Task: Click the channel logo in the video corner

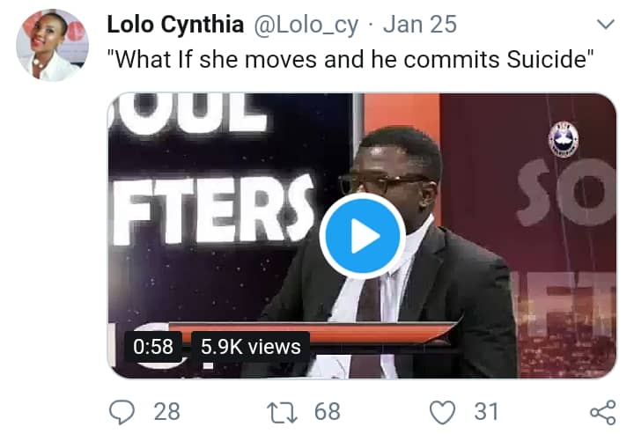Action: (x=563, y=137)
